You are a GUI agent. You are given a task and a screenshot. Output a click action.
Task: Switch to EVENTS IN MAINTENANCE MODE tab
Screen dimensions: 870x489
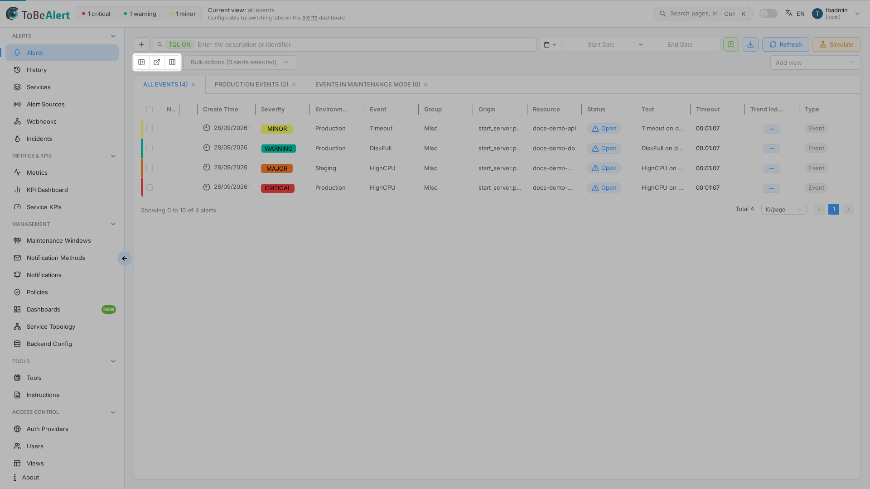[367, 85]
